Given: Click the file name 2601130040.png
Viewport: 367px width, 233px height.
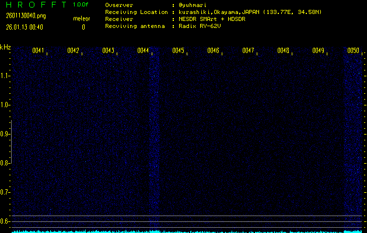Looking at the screenshot, I should coord(26,16).
